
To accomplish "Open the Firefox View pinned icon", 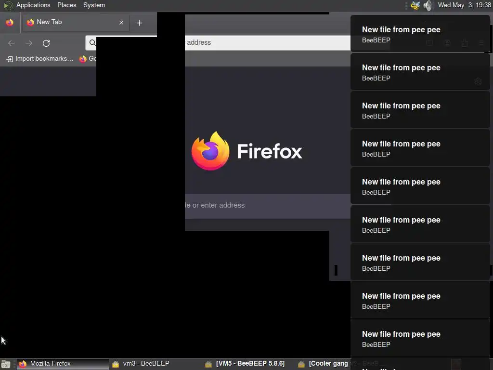I will (x=10, y=23).
